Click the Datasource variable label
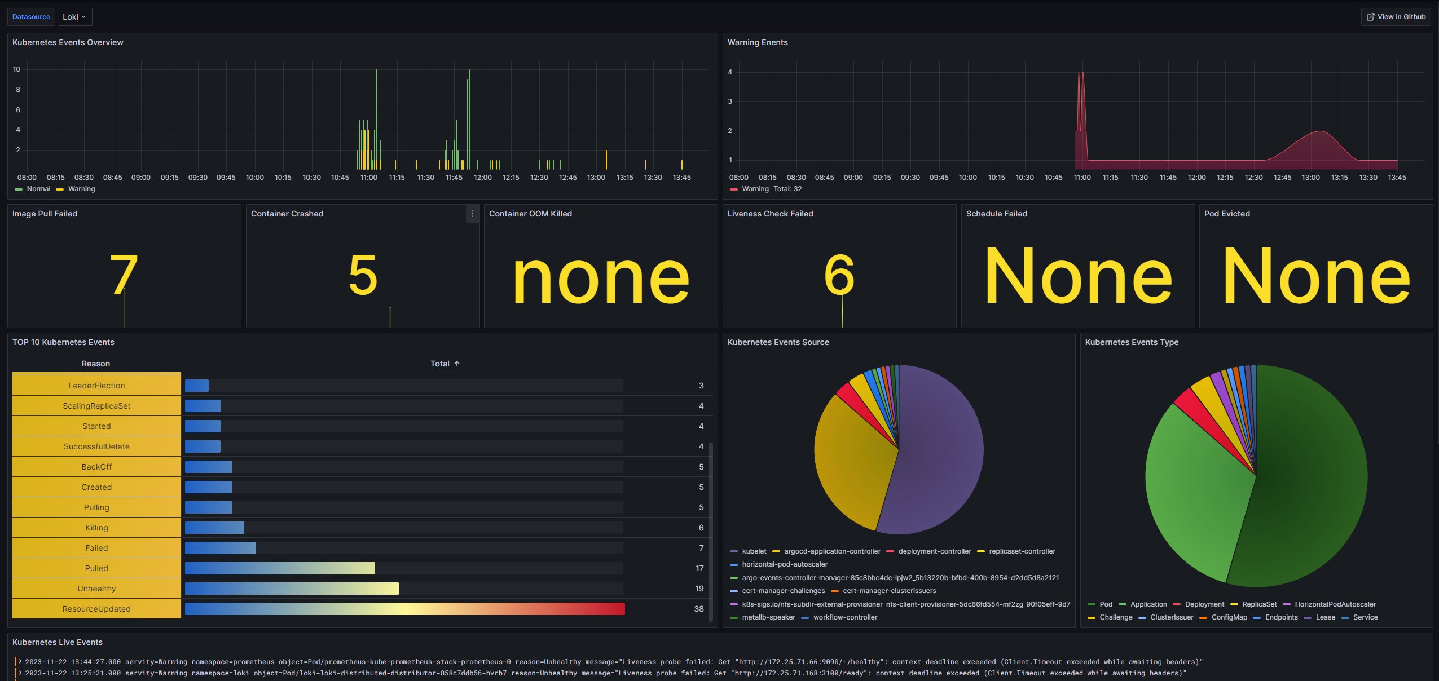The height and width of the screenshot is (681, 1439). (31, 17)
